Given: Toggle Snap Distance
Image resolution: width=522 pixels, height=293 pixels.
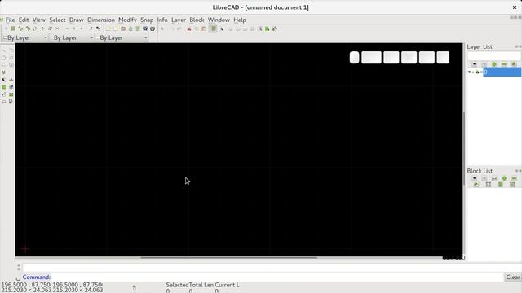Looking at the screenshot, I should [50, 28].
